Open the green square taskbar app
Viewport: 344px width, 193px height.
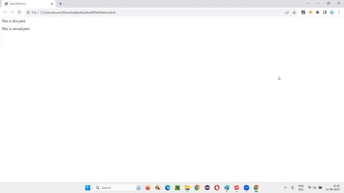point(177,188)
